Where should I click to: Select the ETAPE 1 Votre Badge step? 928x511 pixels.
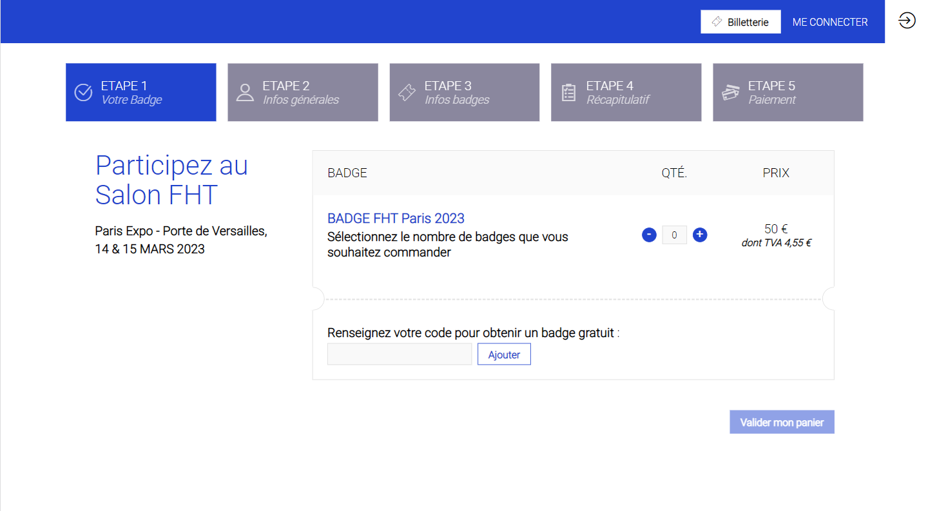click(x=140, y=92)
